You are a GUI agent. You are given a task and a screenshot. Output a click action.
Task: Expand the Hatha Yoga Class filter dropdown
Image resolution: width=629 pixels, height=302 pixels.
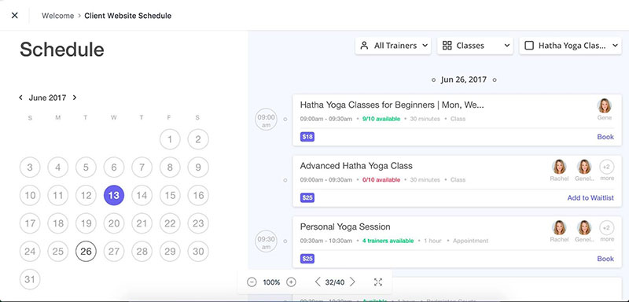tap(615, 46)
